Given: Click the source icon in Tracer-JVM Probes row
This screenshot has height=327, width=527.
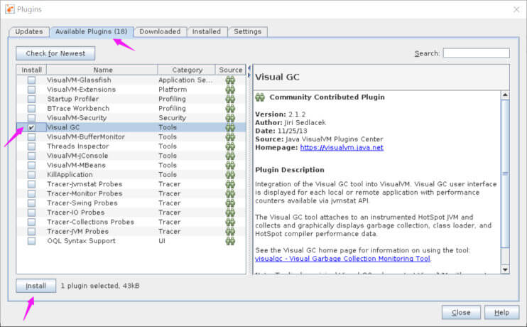Looking at the screenshot, I should point(230,232).
